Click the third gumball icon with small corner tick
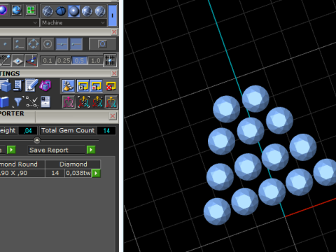The height and width of the screenshot is (252, 336). [97, 102]
